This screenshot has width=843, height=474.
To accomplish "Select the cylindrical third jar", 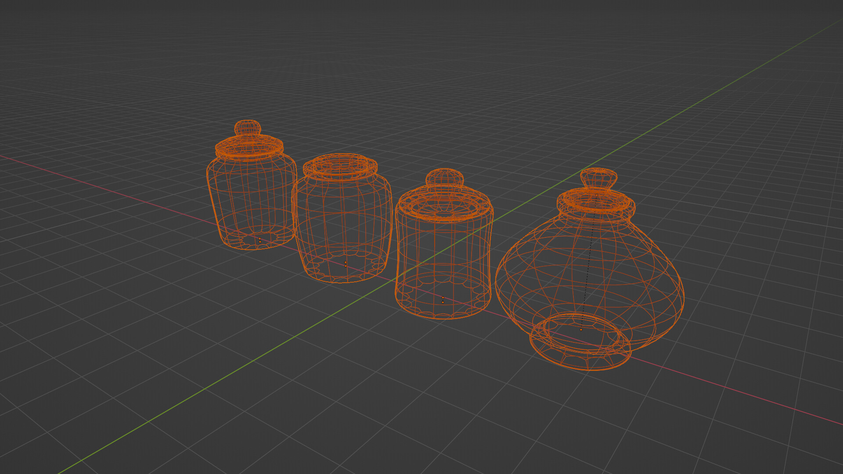I will tap(443, 250).
